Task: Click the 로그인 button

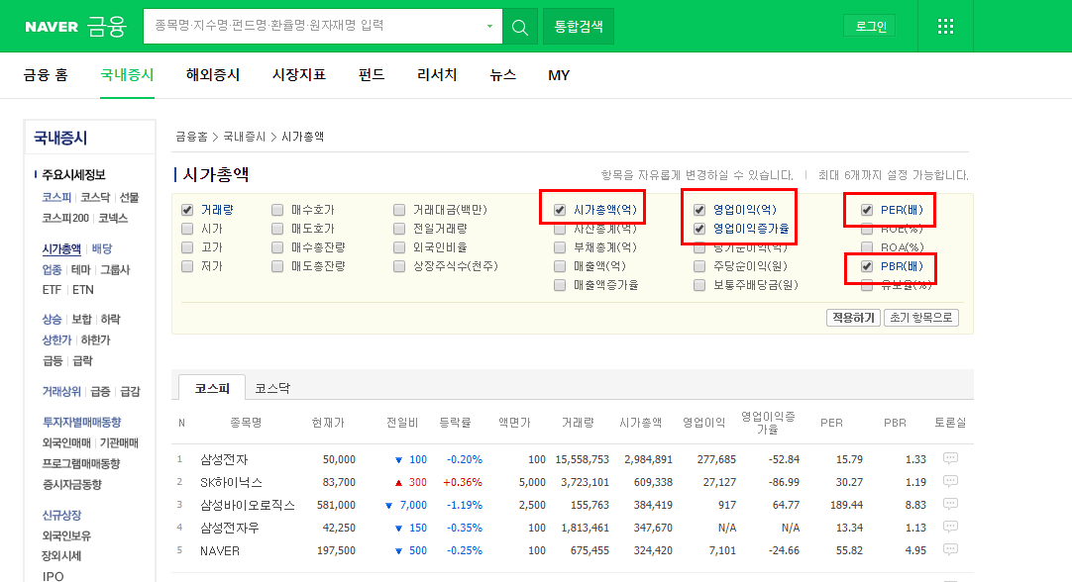Action: coord(870,27)
